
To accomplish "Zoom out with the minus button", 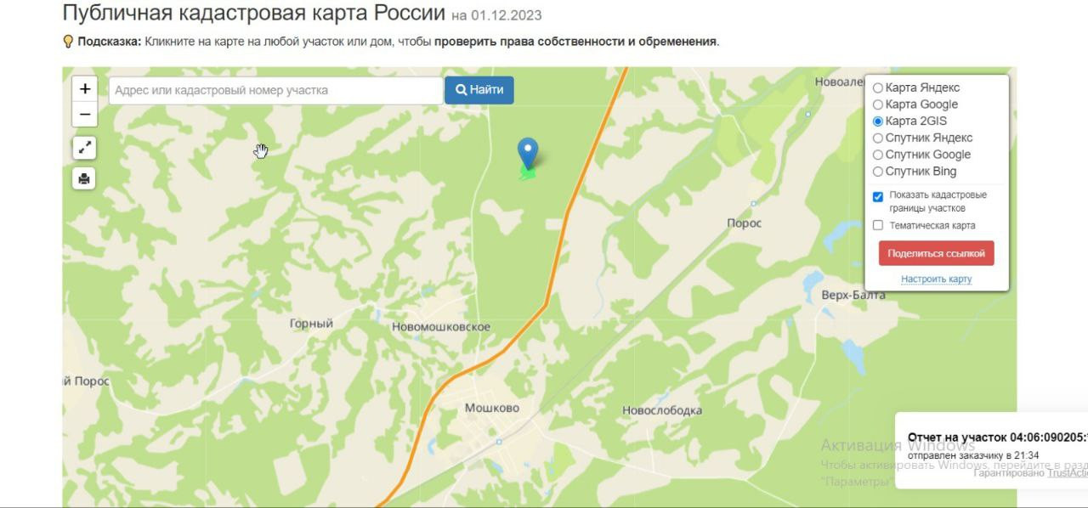I will [x=85, y=114].
